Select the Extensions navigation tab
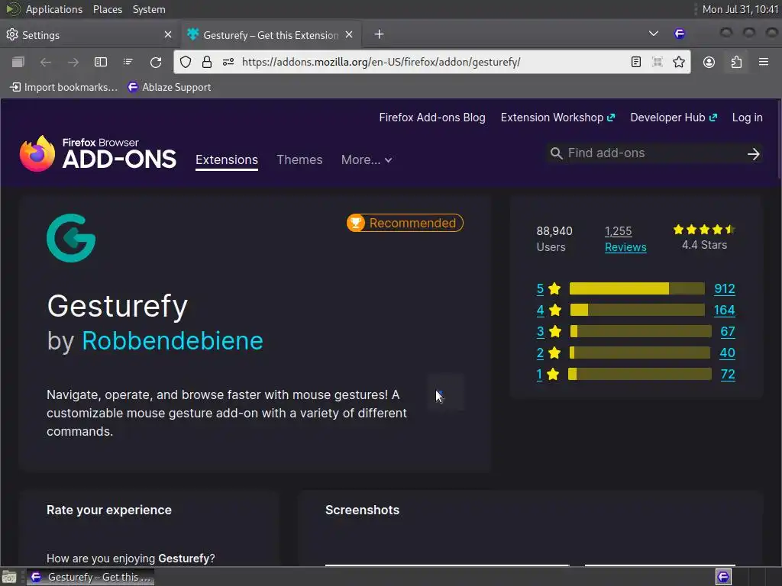Image resolution: width=782 pixels, height=586 pixels. (x=226, y=160)
